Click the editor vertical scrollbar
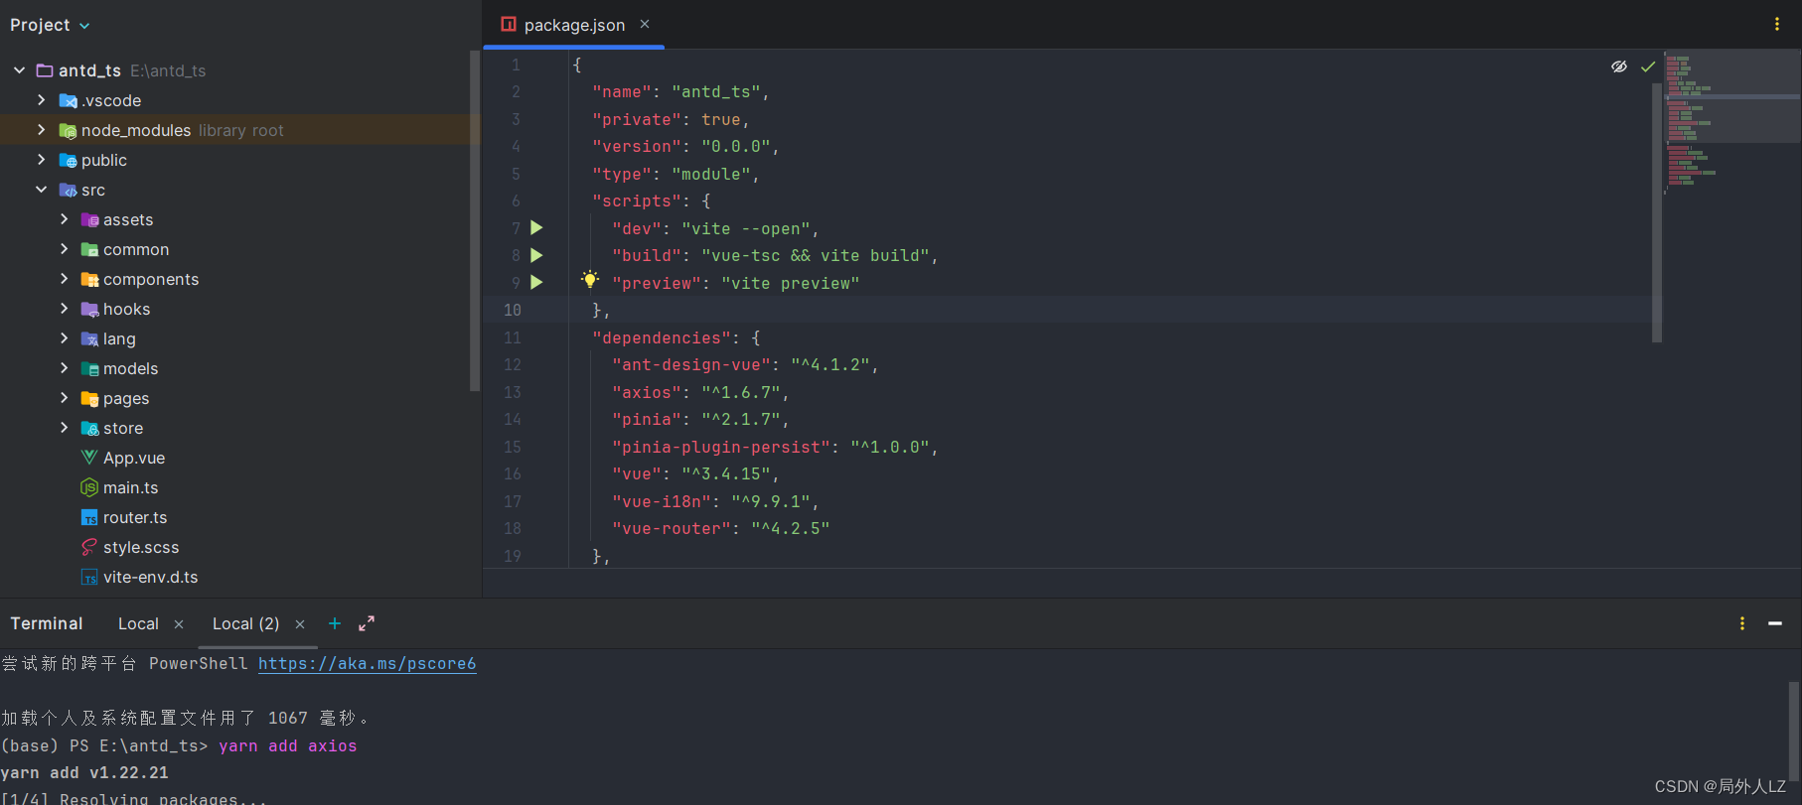 click(1657, 212)
